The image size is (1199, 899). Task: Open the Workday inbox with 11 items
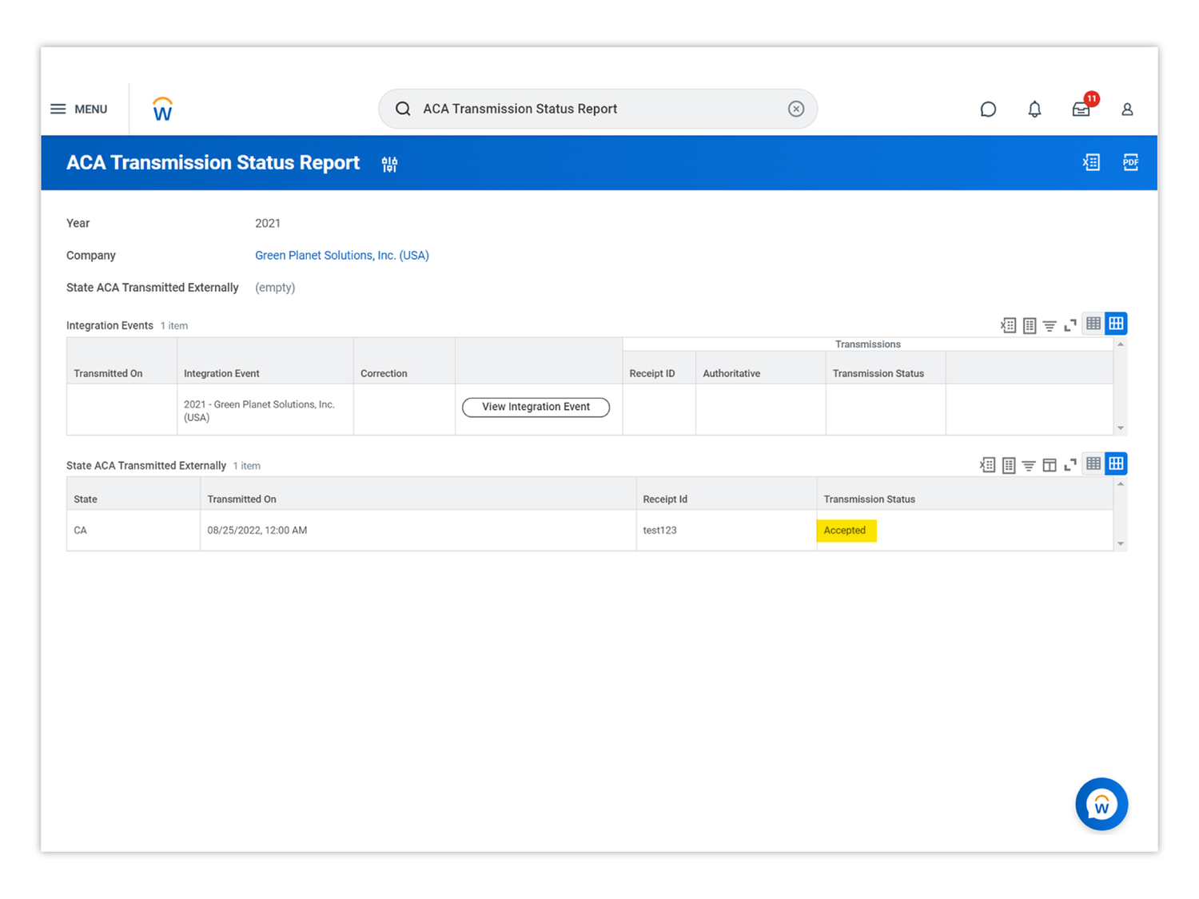[x=1081, y=109]
